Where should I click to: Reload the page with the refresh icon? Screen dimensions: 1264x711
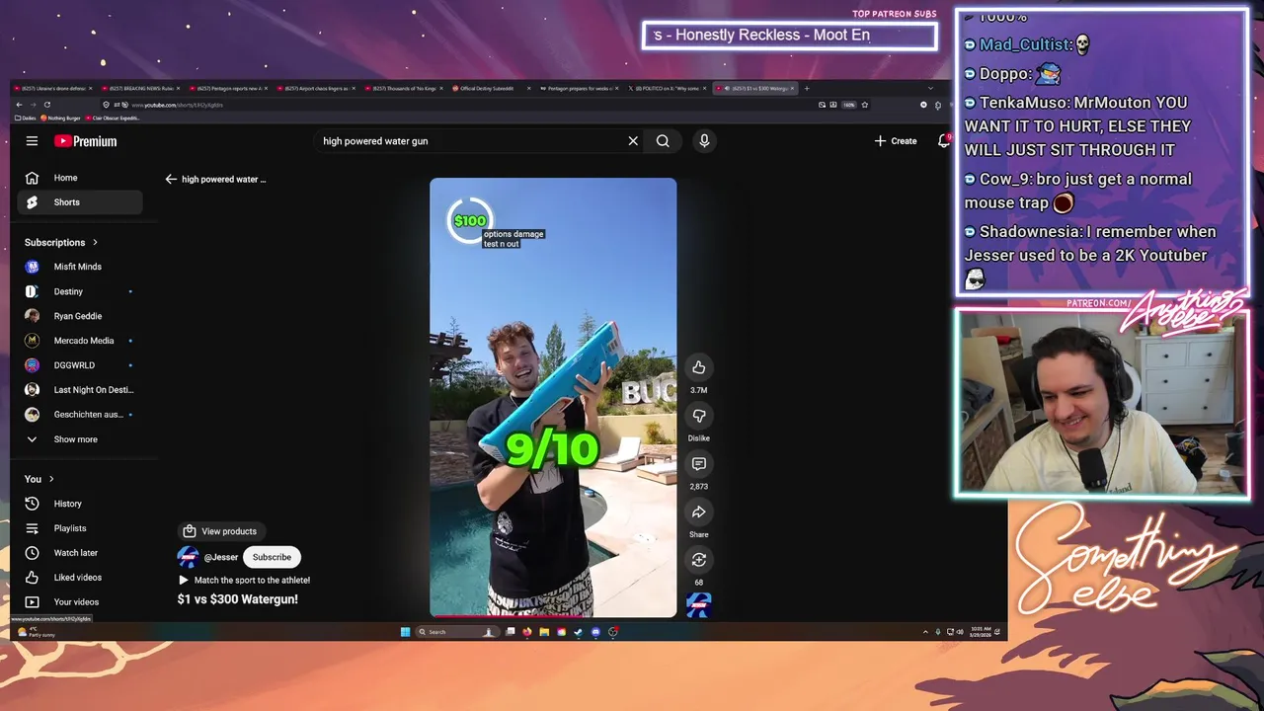[45, 105]
